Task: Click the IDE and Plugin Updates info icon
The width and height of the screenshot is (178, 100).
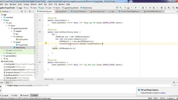Action: [139, 90]
